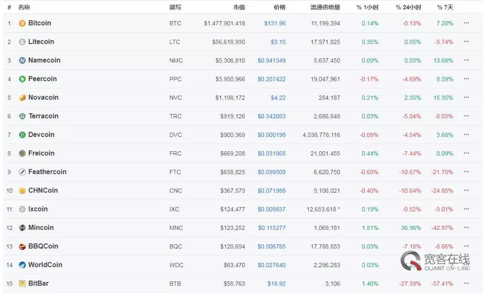Click Mincoin price $0.115277
The image size is (485, 295).
click(x=272, y=228)
